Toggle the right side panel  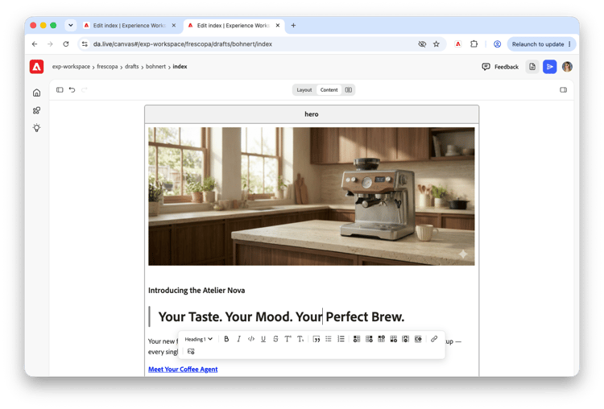(x=563, y=89)
